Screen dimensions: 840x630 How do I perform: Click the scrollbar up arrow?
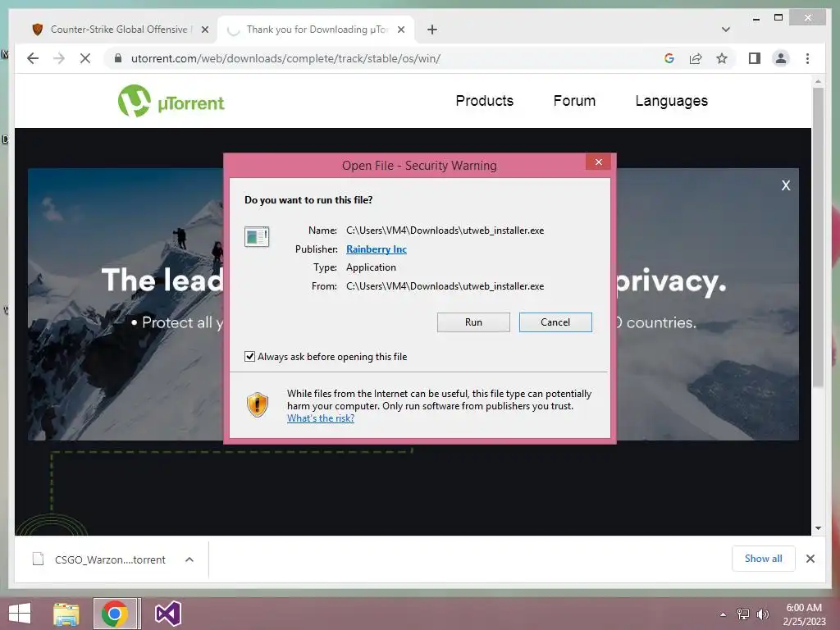click(818, 82)
